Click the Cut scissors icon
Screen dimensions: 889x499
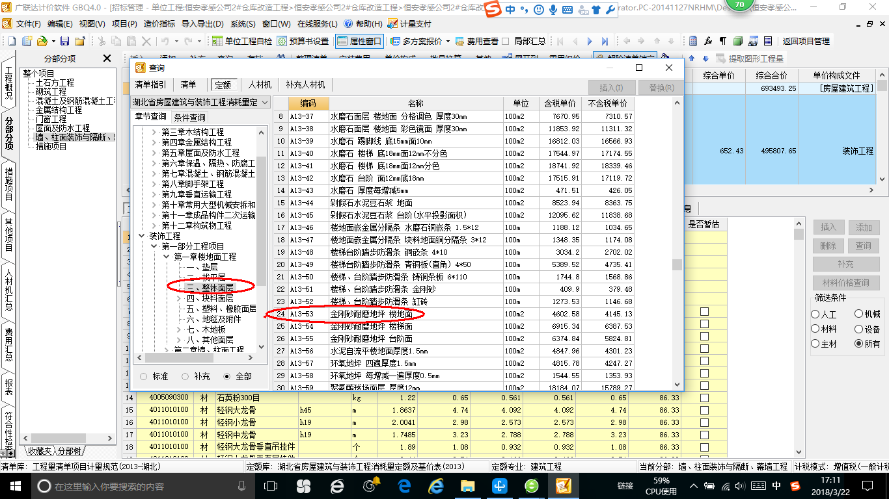coord(101,41)
